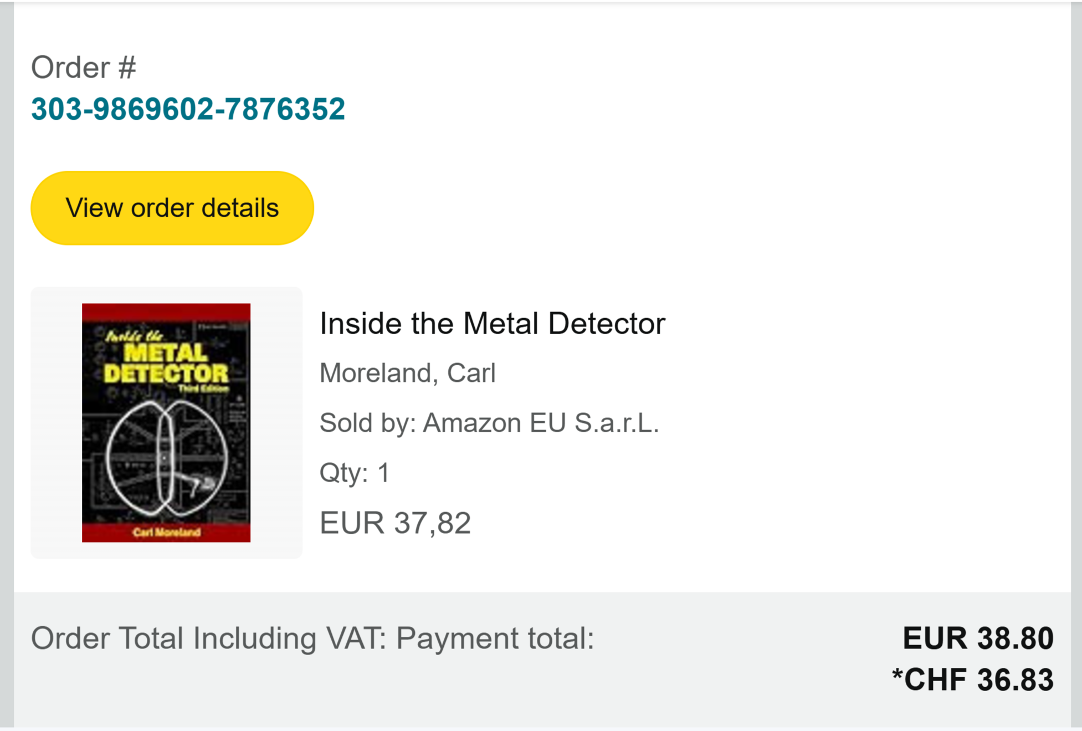Click the red top band of book cover
Viewport: 1082px width, 731px height.
(x=166, y=312)
